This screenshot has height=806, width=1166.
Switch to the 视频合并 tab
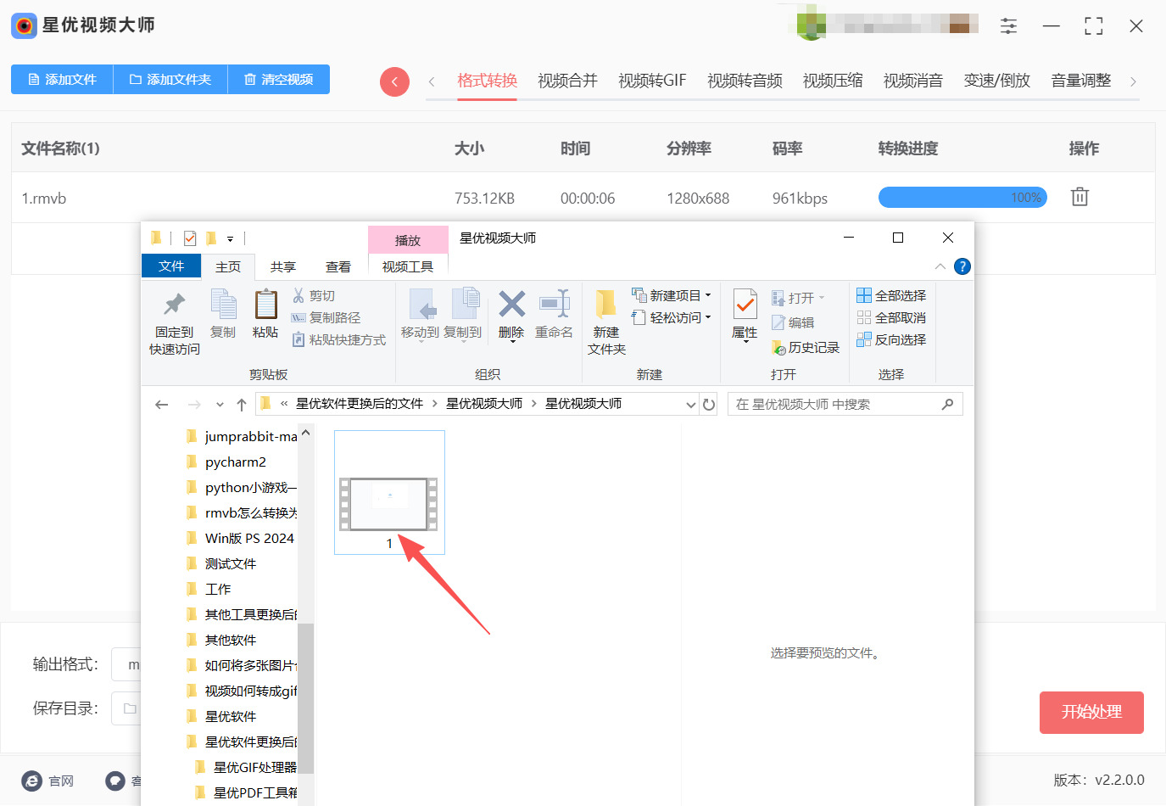tap(566, 80)
